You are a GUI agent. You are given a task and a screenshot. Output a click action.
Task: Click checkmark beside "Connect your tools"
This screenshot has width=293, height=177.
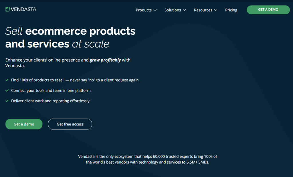point(7,91)
